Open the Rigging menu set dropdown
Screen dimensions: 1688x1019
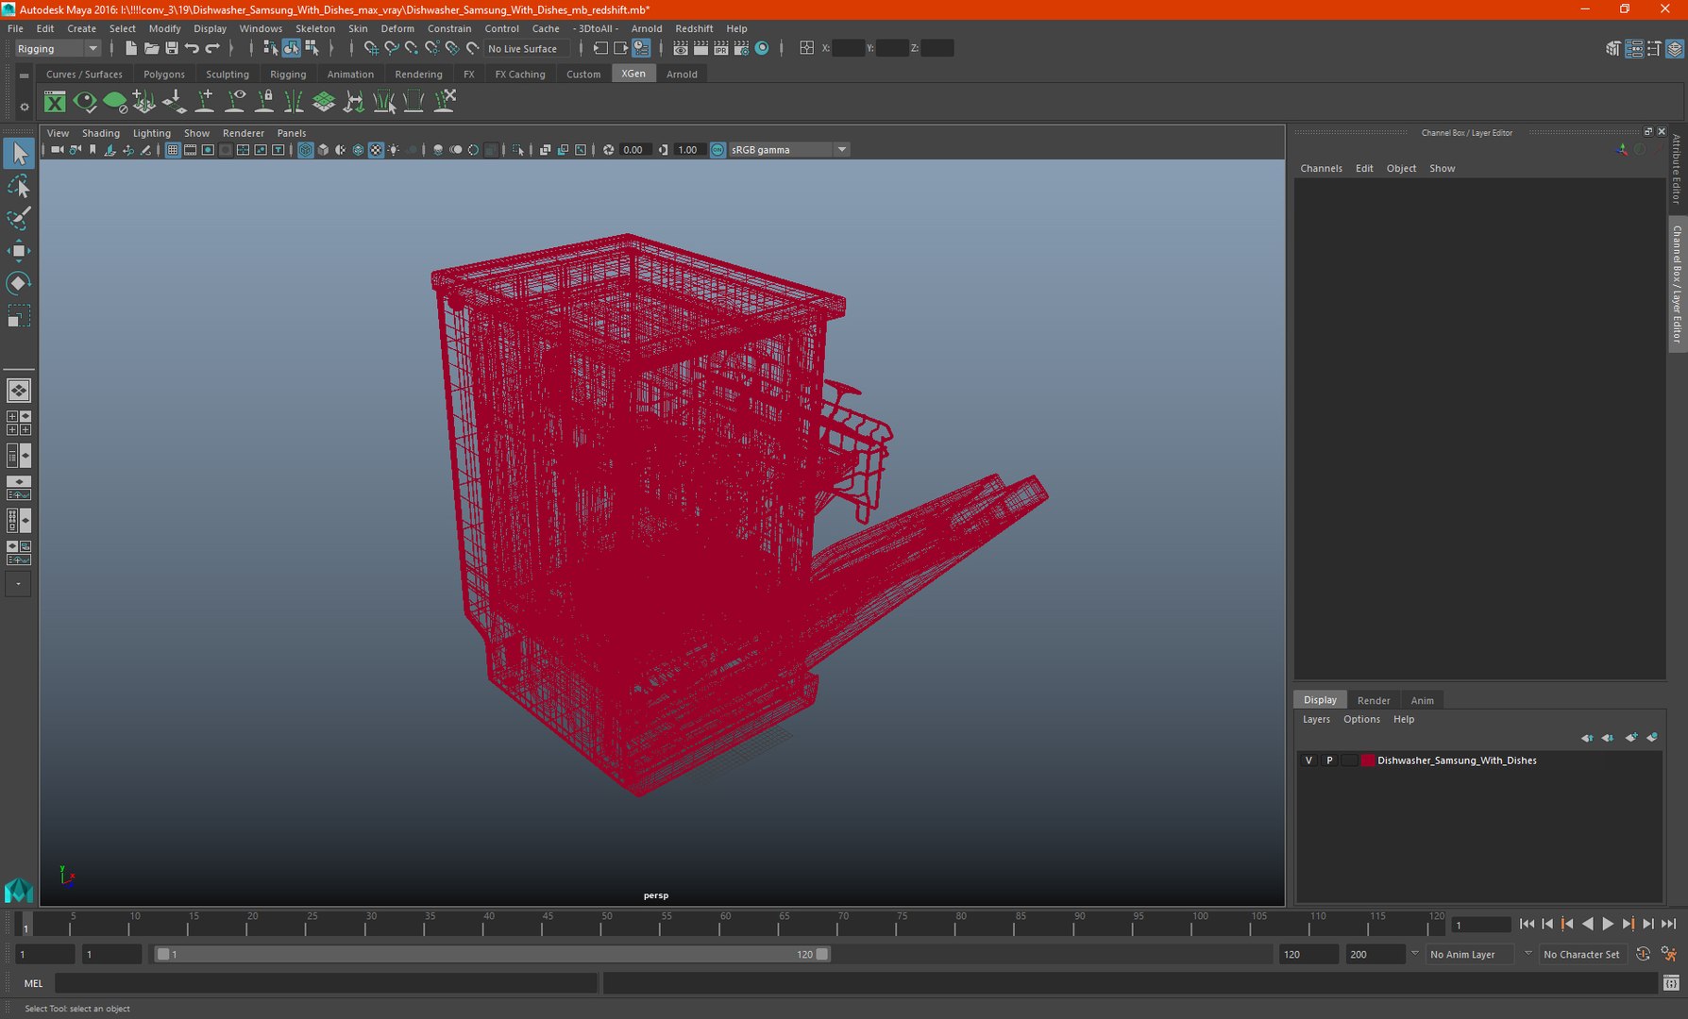[57, 48]
